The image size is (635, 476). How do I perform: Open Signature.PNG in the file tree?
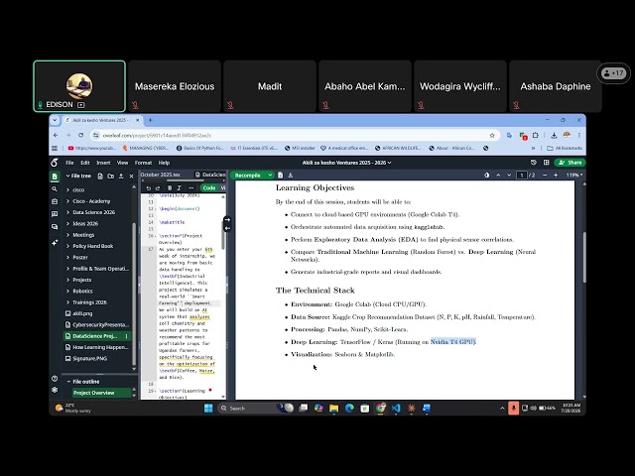click(86, 358)
